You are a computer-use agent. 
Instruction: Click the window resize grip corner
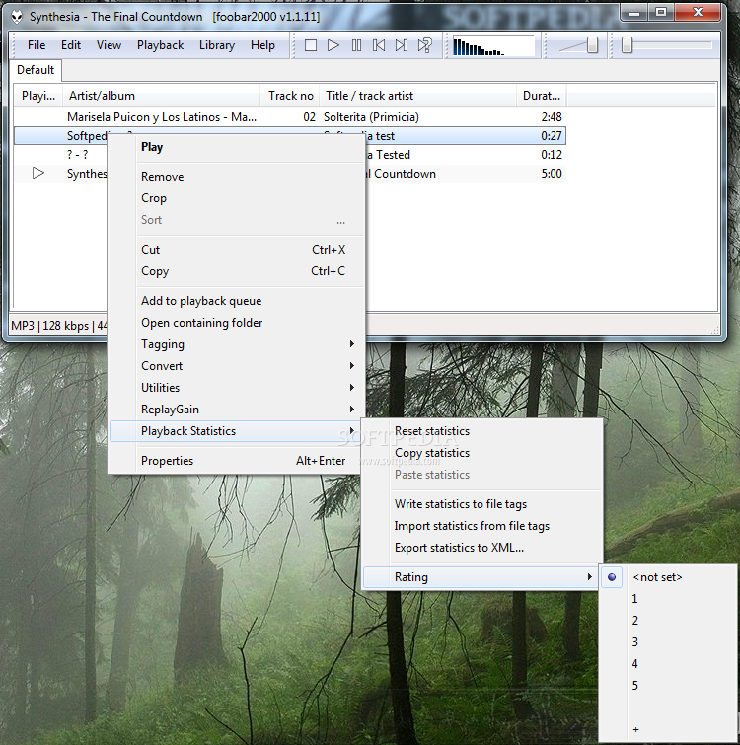[x=714, y=330]
